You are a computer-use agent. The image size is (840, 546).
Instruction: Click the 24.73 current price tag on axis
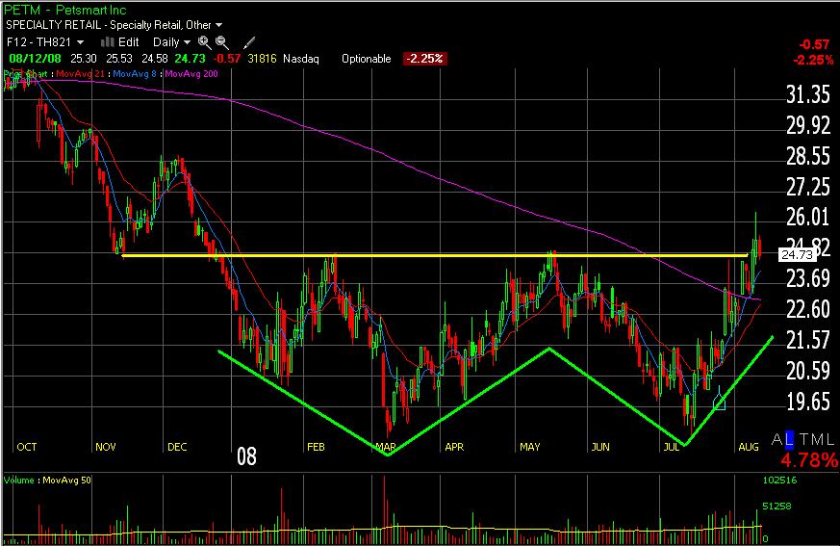(x=797, y=255)
